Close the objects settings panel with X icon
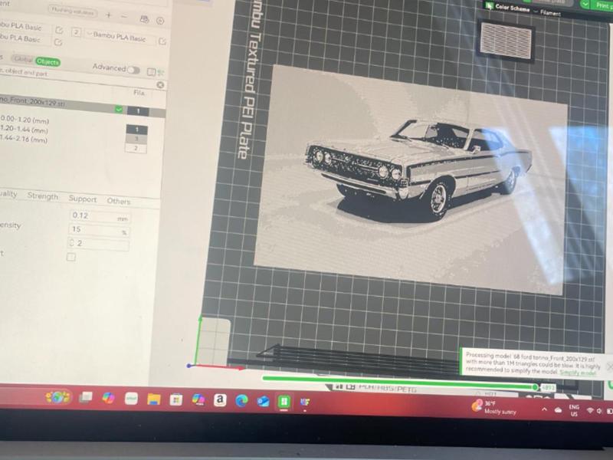 pyautogui.click(x=159, y=85)
